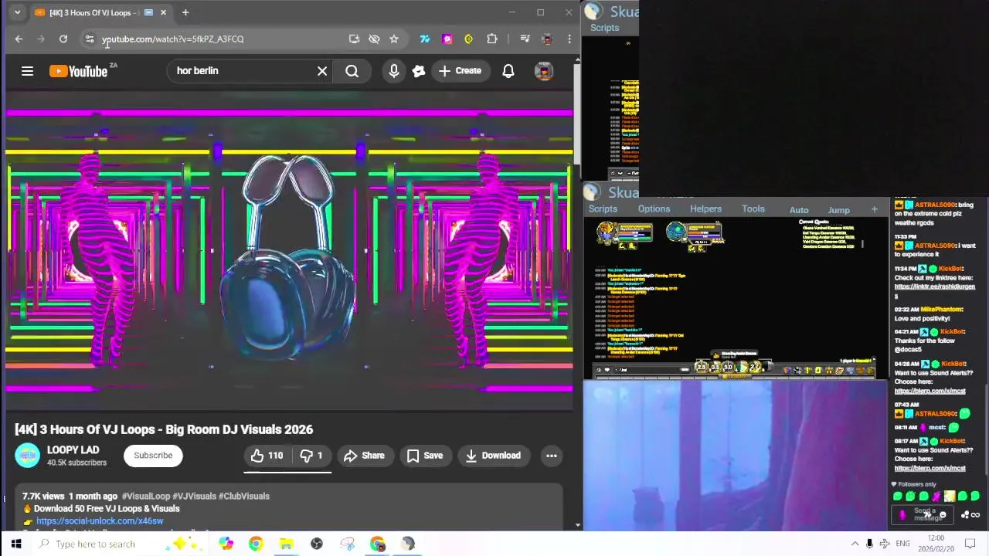This screenshot has width=989, height=556.
Task: Open YouTube notifications bell
Action: point(508,71)
